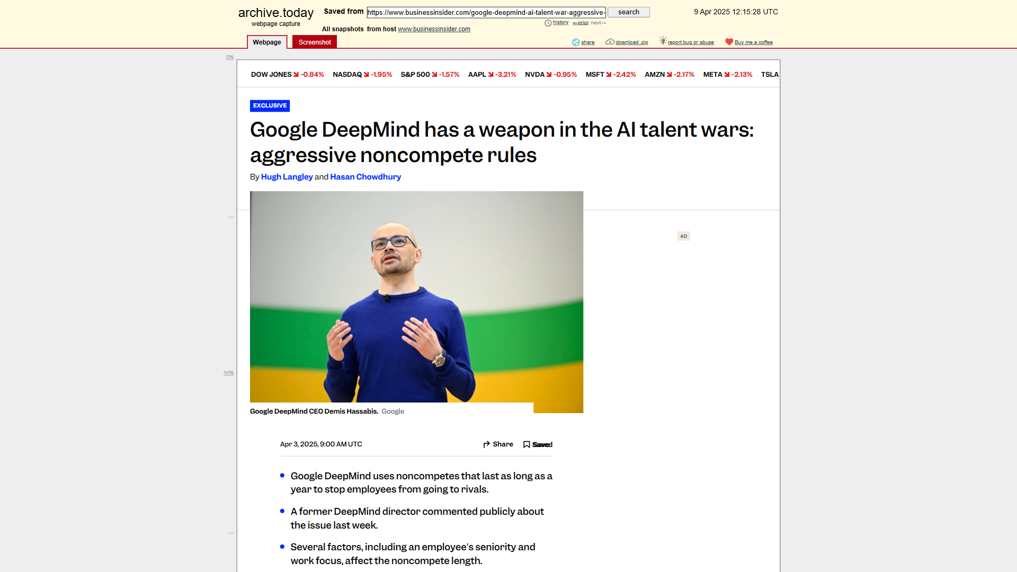Click the archive.today logo
Screen dimensions: 1017x572
click(275, 13)
